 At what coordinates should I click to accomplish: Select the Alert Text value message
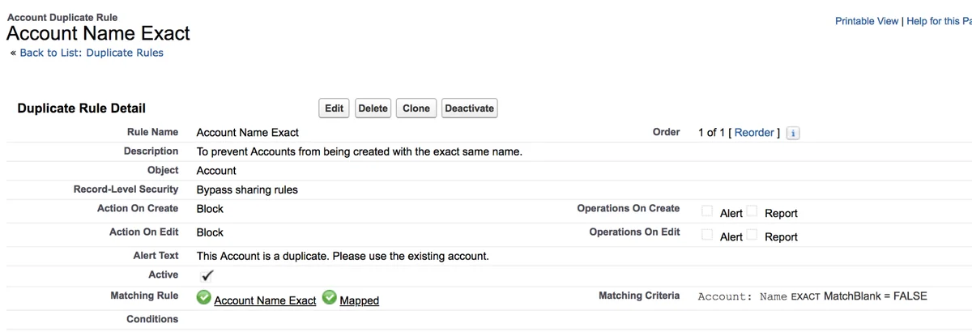pyautogui.click(x=343, y=256)
